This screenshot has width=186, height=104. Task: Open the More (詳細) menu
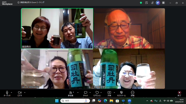coord(133,94)
